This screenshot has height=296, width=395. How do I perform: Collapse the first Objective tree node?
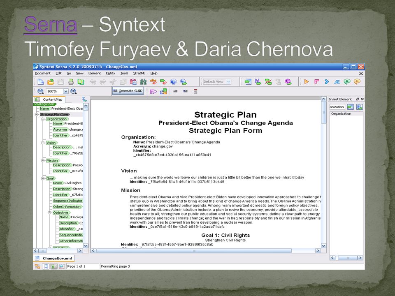[49, 213]
